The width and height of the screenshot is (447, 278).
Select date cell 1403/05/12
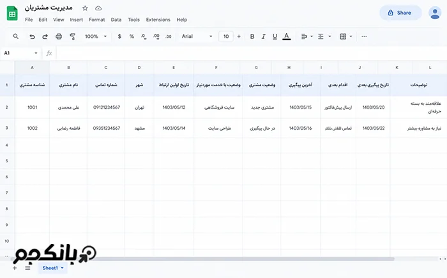(174, 107)
